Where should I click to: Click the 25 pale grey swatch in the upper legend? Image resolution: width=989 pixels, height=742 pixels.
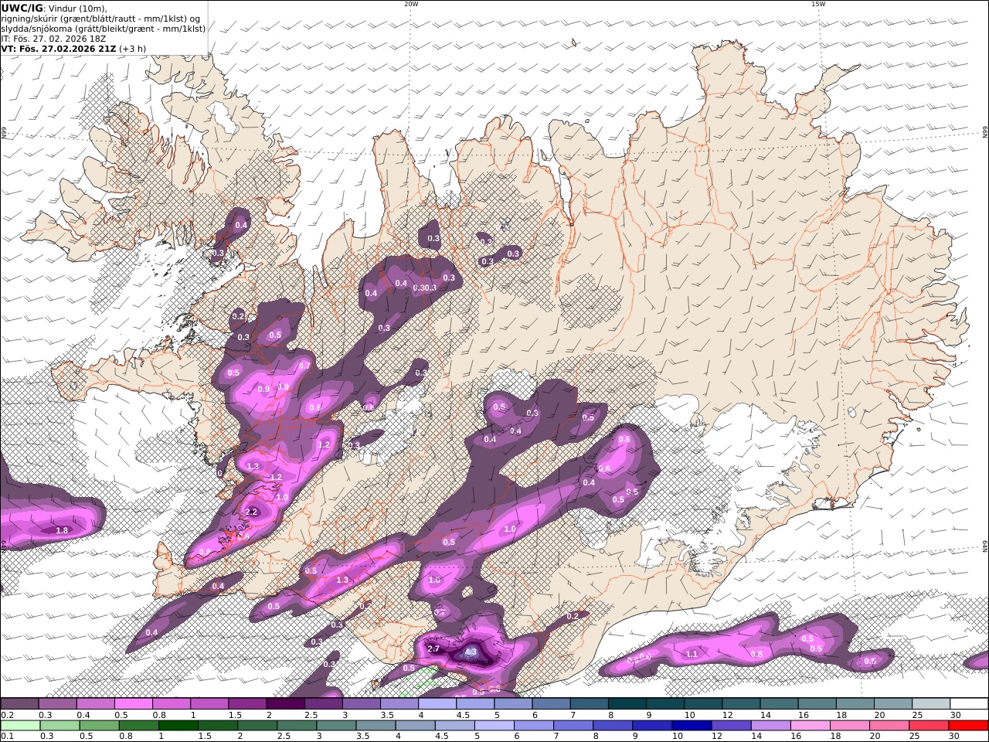pos(931,704)
